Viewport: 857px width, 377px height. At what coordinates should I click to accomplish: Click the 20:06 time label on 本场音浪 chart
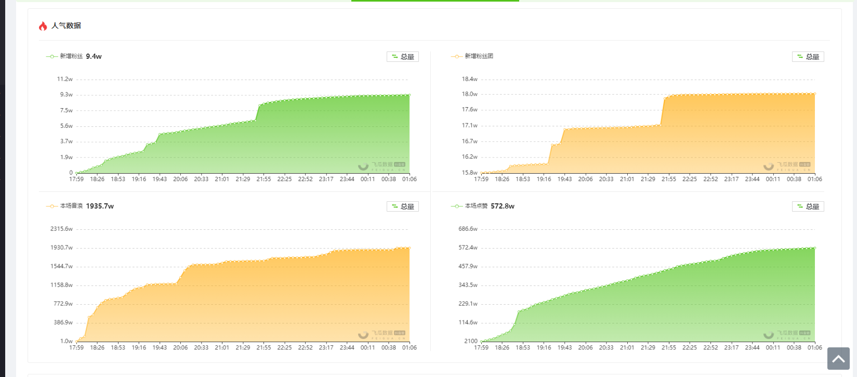180,347
